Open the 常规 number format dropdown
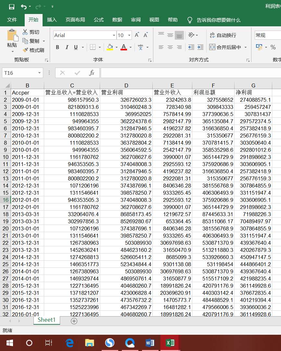The image size is (281, 351). [268, 35]
